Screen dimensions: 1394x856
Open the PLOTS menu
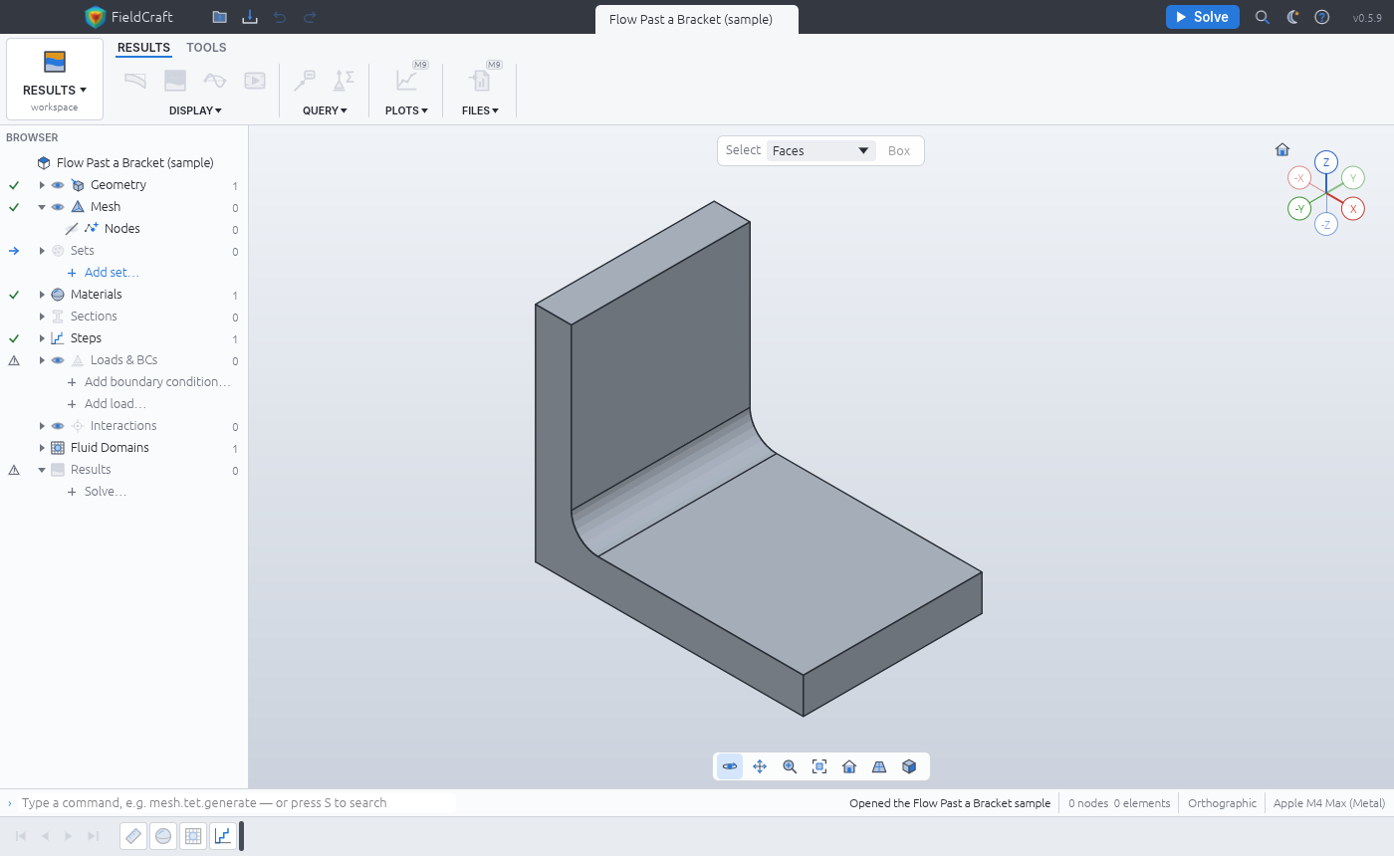pos(406,110)
